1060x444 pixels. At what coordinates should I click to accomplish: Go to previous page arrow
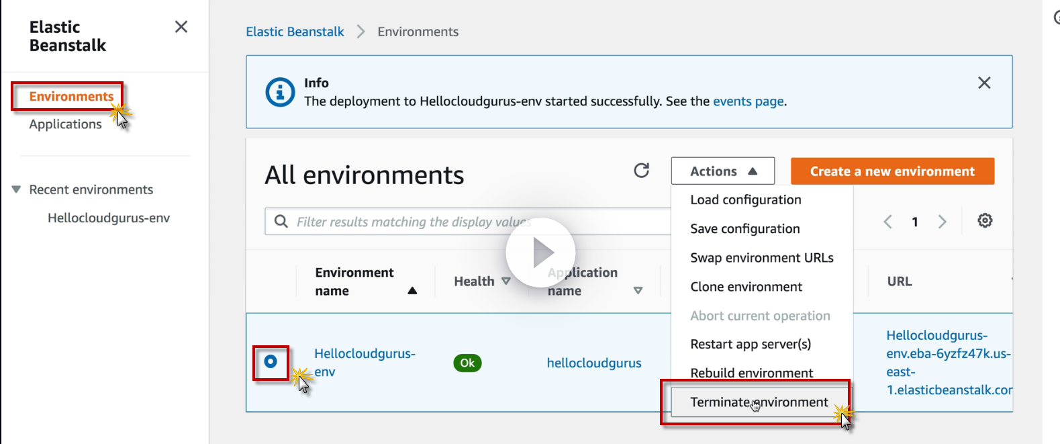click(887, 222)
